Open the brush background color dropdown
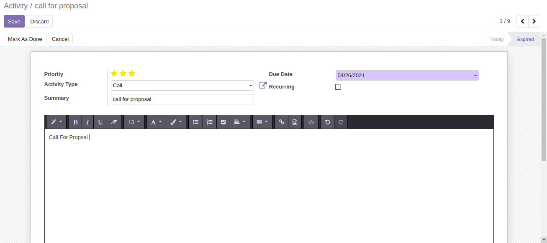547x243 pixels. (x=176, y=122)
